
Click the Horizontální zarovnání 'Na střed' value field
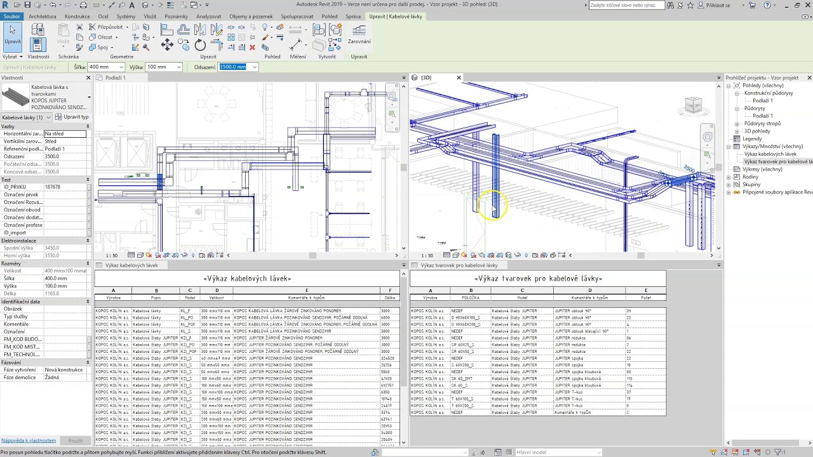[64, 134]
